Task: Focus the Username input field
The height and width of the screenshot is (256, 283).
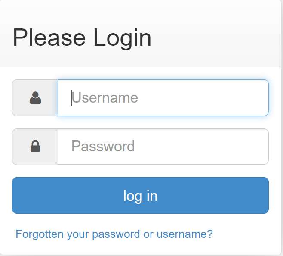Action: tap(163, 98)
